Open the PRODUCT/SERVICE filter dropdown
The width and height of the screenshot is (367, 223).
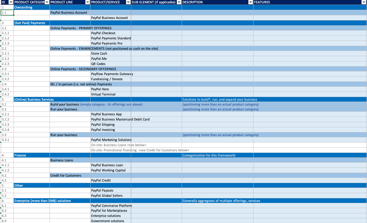click(x=128, y=2)
